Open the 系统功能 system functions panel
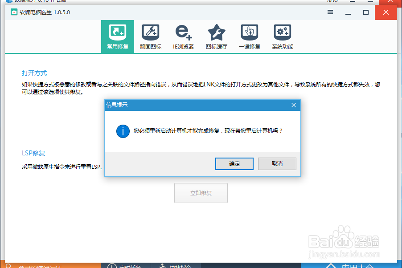Viewport: 402px width, 268px height. [282, 36]
